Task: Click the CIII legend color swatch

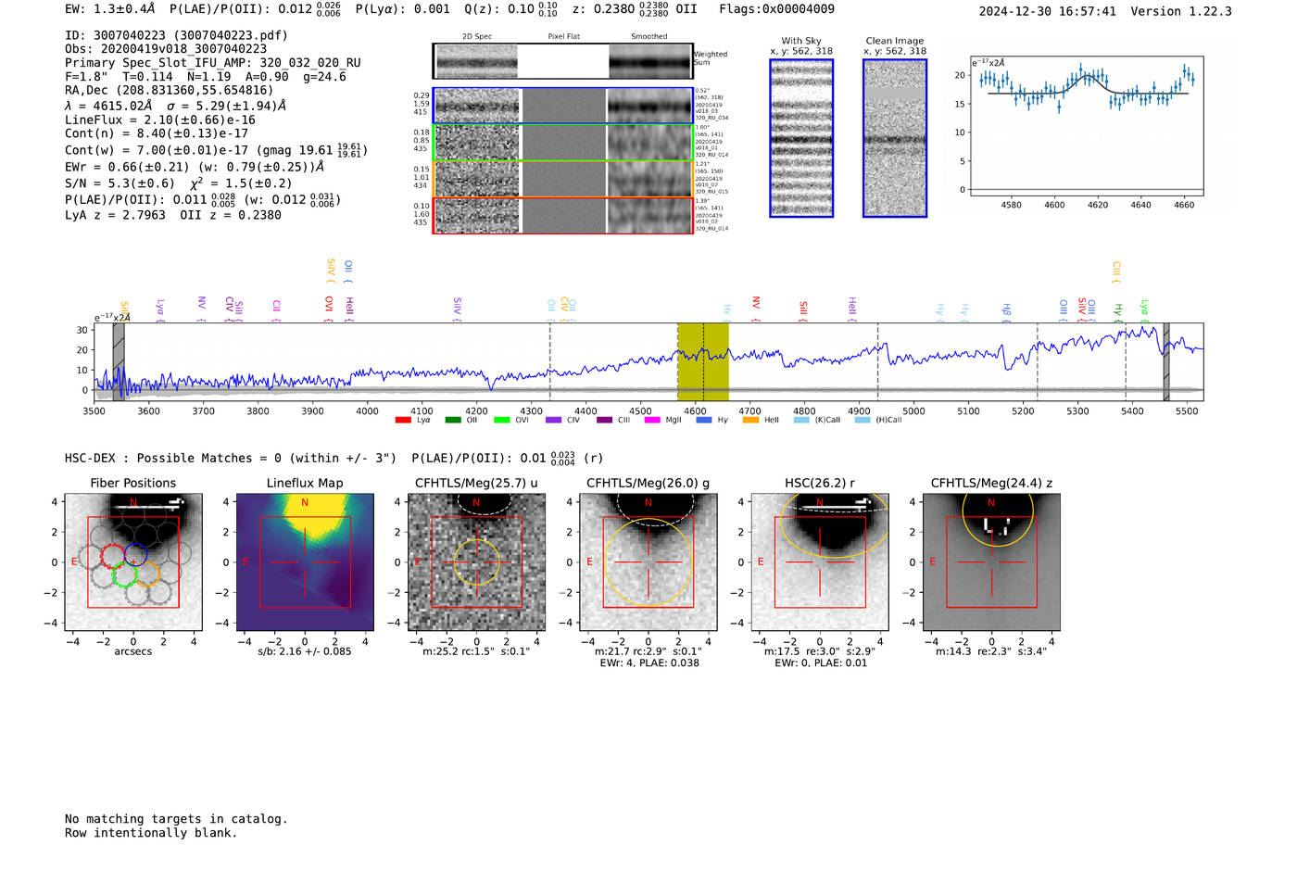Action: point(604,420)
